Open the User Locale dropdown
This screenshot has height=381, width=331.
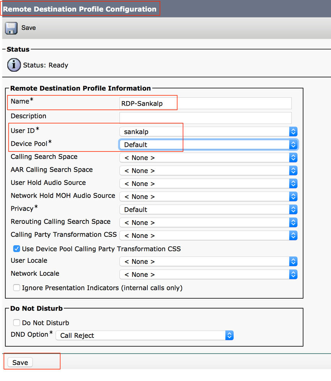(x=208, y=262)
